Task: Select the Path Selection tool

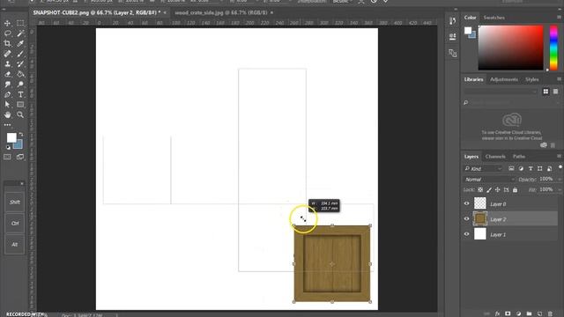Action: [7, 105]
